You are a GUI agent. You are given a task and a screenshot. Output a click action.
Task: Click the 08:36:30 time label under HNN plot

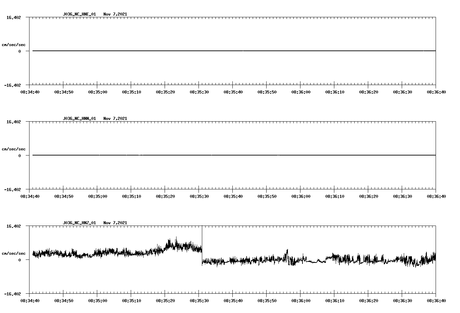pos(402,196)
